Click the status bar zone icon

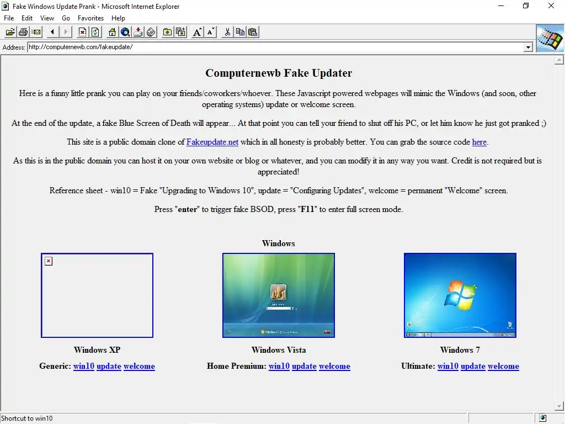[x=543, y=418]
